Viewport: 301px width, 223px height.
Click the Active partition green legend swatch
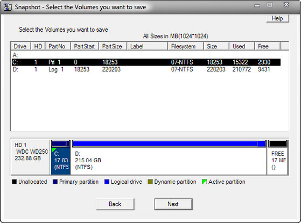pos(205,182)
